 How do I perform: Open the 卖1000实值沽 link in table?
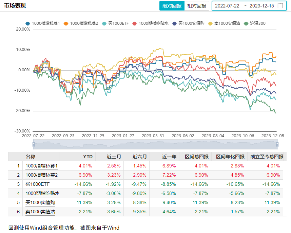tap(39, 212)
